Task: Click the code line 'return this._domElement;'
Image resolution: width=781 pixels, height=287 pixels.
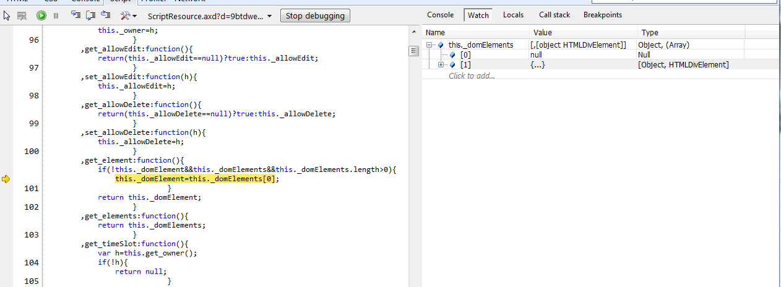Action: click(150, 197)
